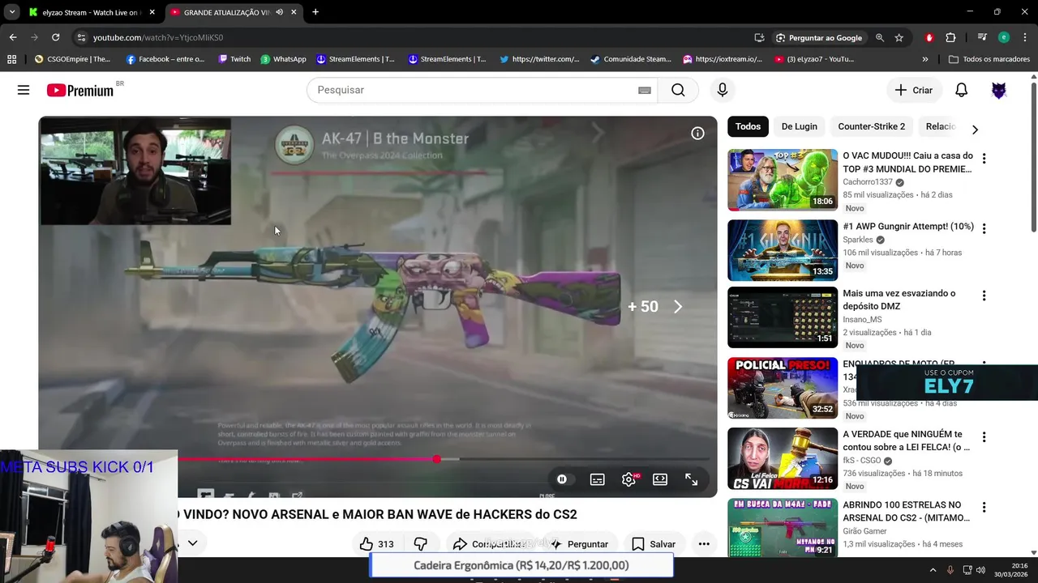Open the player settings gear
The height and width of the screenshot is (583, 1038).
tap(628, 479)
